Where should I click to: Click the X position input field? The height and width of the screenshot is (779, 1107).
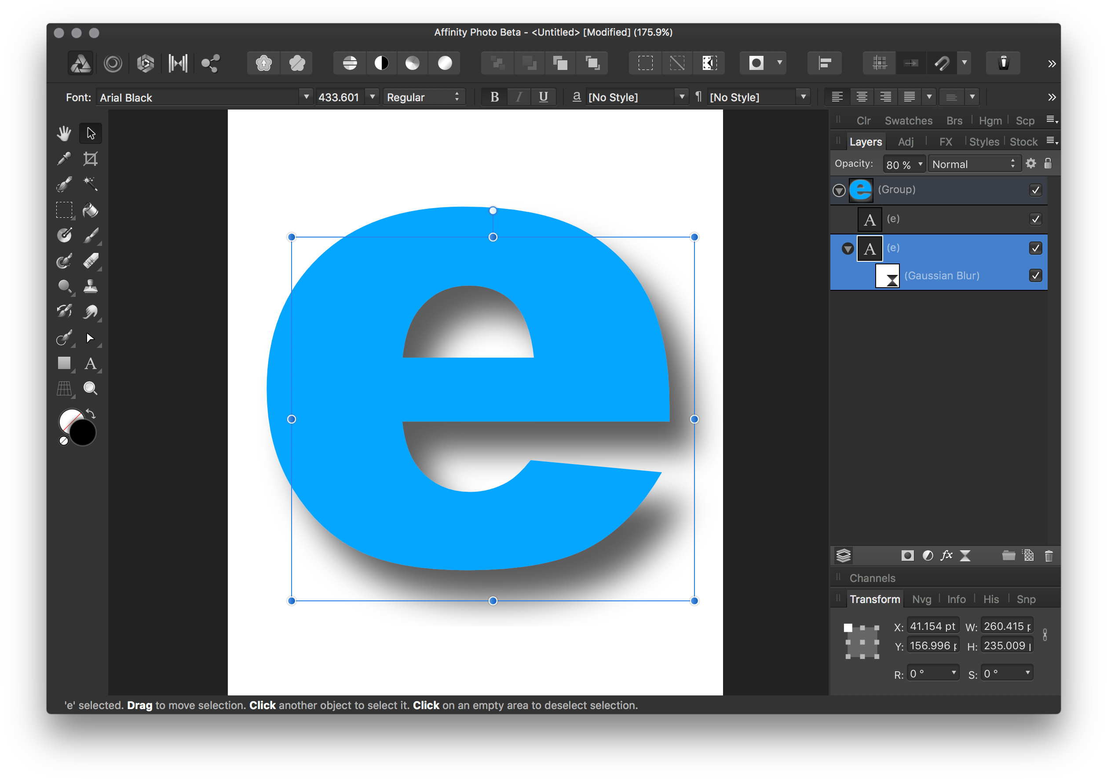pyautogui.click(x=932, y=626)
